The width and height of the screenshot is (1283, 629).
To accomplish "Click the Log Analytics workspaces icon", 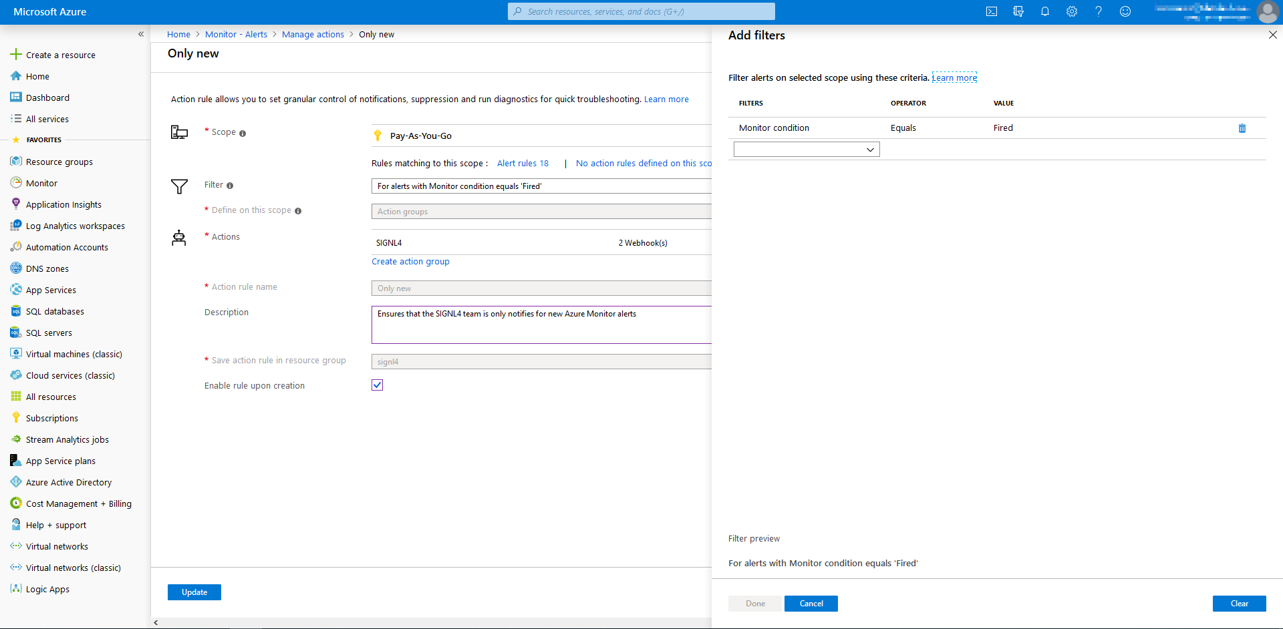I will (x=16, y=226).
